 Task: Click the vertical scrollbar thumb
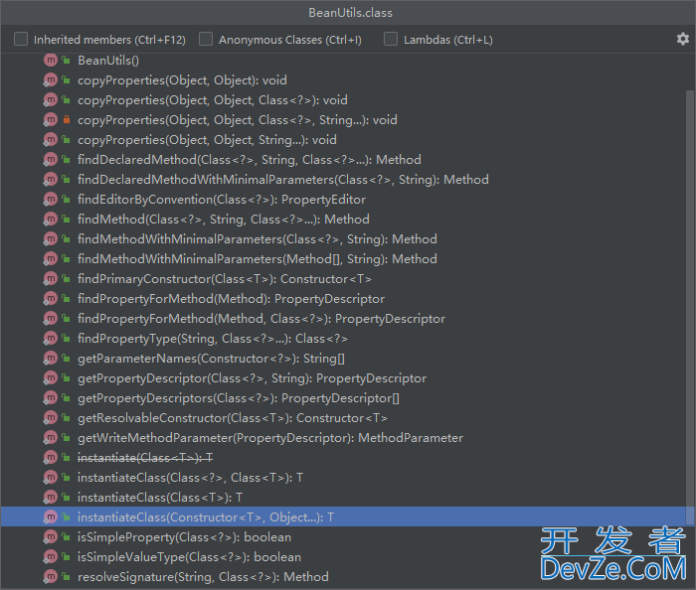(690, 307)
